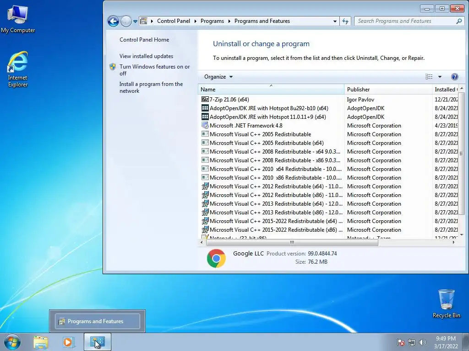Open View installed updates link
Screen dimensions: 469x351
(x=146, y=56)
